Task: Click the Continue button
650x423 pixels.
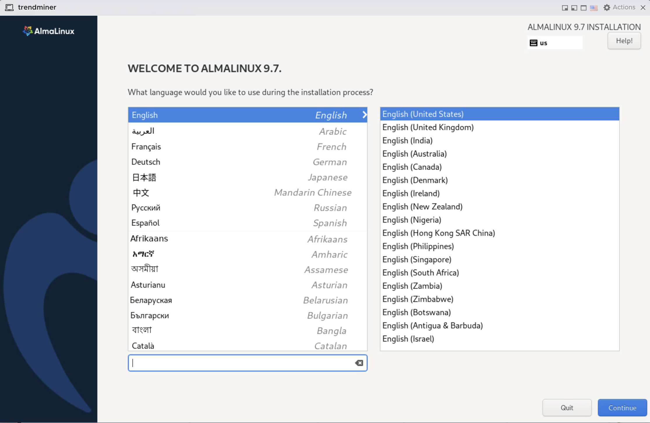Action: coord(622,408)
